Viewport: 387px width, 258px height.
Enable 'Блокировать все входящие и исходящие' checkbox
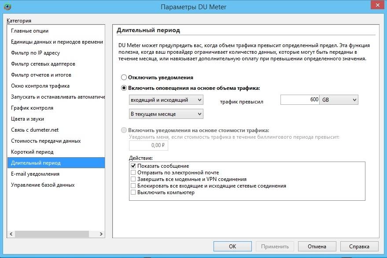point(133,186)
